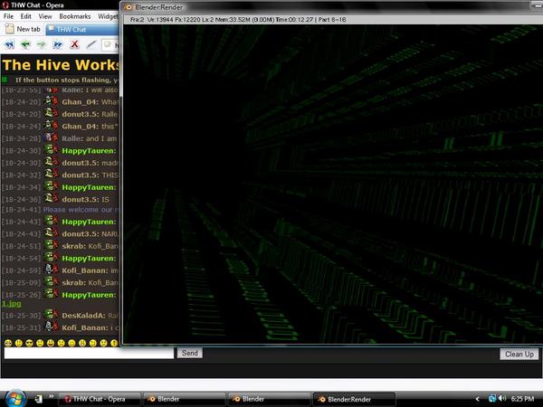The image size is (543, 407).
Task: Click the avatar next to Ghan_04 at 18-24-20
Action: click(52, 101)
